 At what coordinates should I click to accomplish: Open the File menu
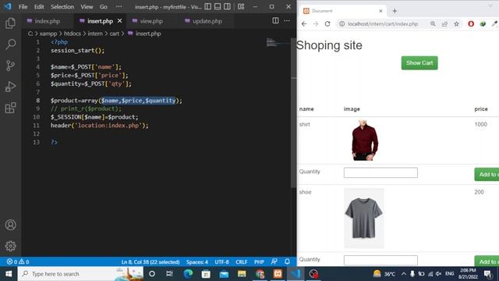click(x=23, y=7)
